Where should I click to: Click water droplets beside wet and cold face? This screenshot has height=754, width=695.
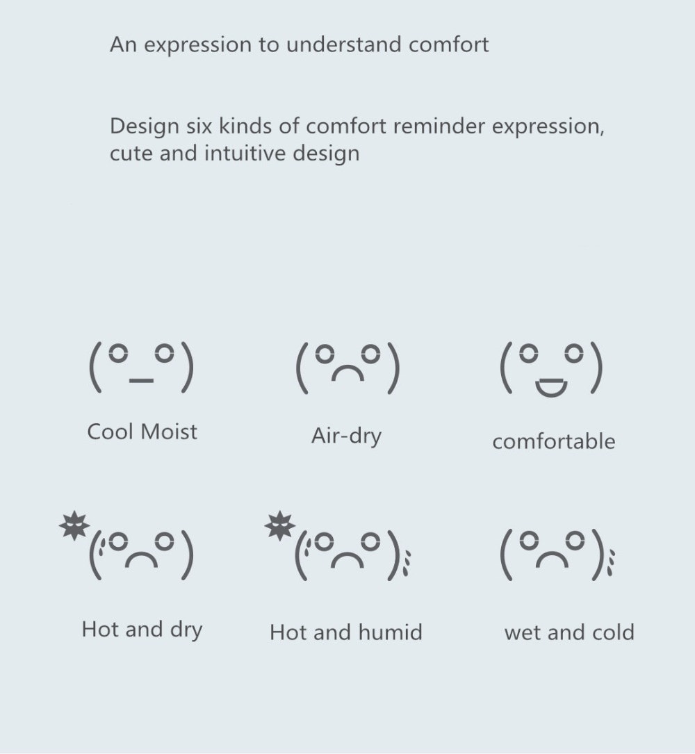click(611, 562)
